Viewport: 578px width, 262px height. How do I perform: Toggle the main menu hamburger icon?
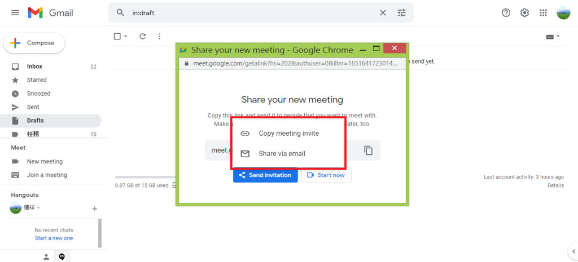[x=15, y=12]
